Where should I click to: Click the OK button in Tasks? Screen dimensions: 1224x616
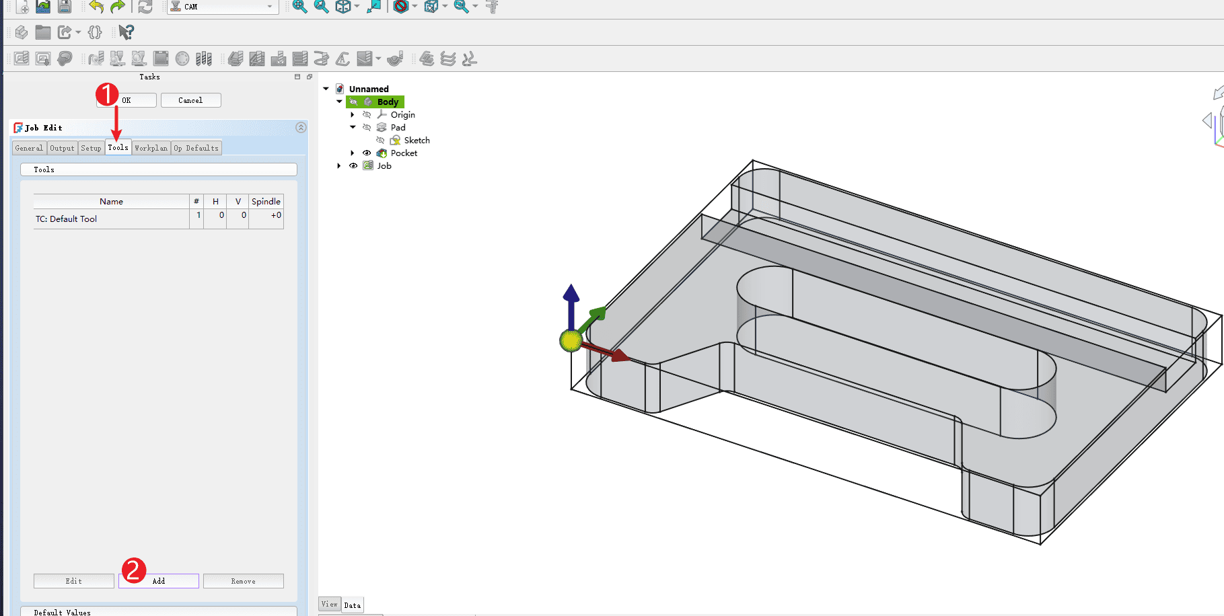[127, 100]
